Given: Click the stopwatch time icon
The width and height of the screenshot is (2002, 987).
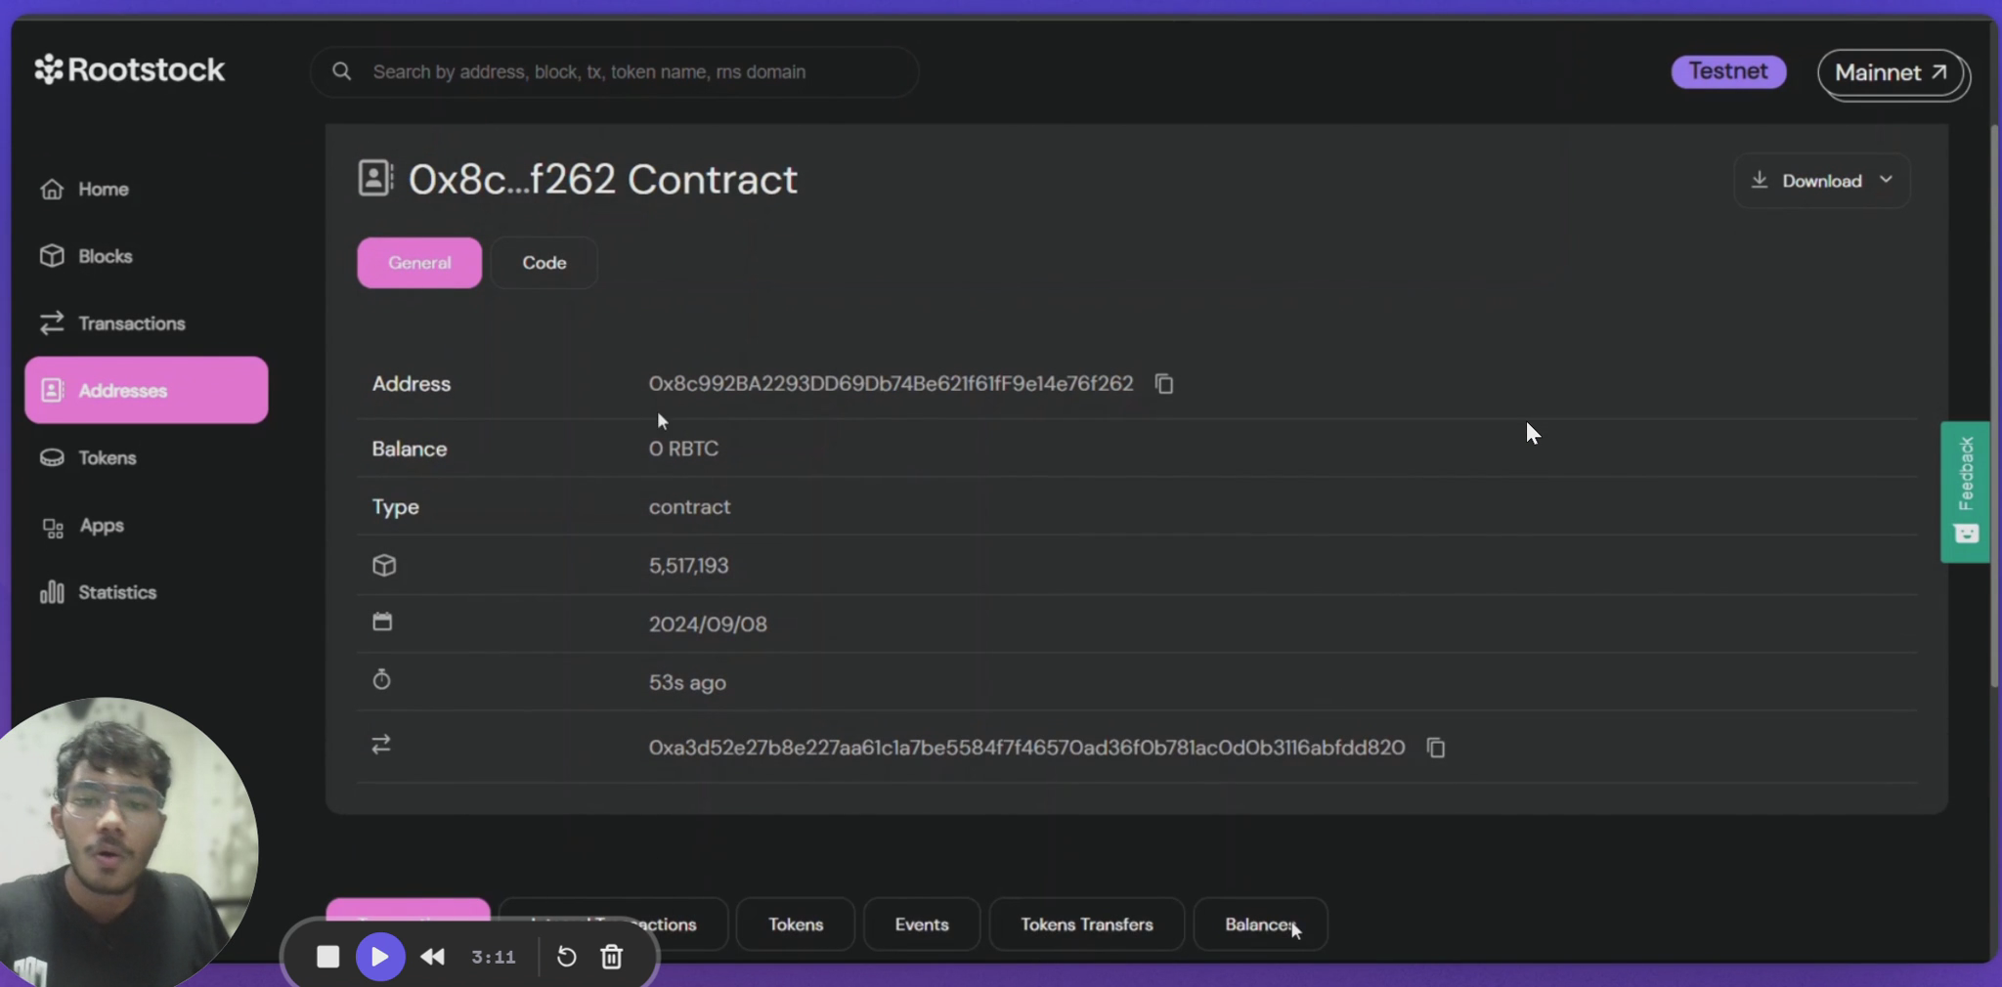Looking at the screenshot, I should point(381,679).
